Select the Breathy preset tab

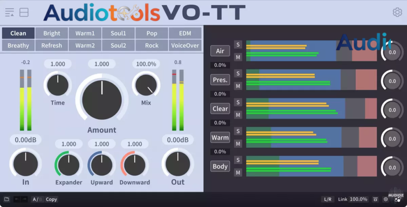[x=18, y=45]
